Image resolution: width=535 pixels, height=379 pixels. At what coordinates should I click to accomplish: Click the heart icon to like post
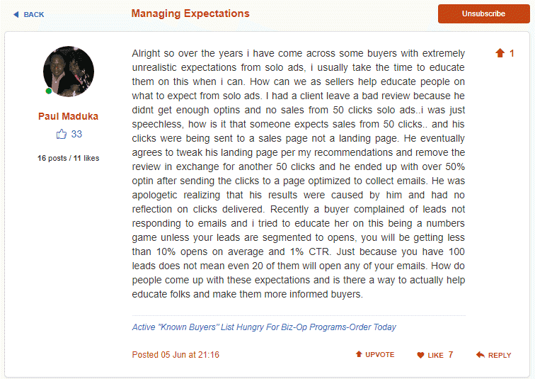420,355
